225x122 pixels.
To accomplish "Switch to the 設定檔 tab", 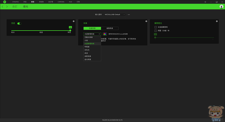I will (51, 2).
